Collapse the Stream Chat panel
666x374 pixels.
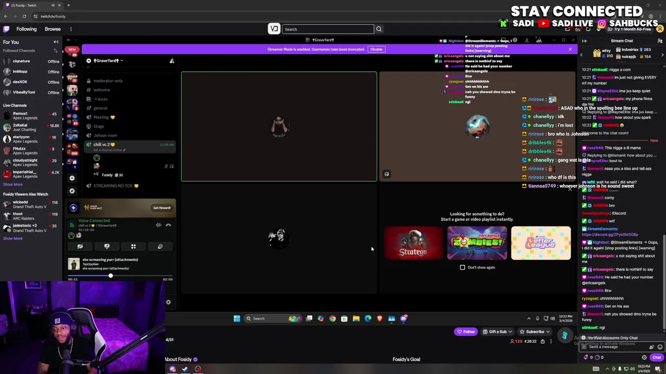584,41
